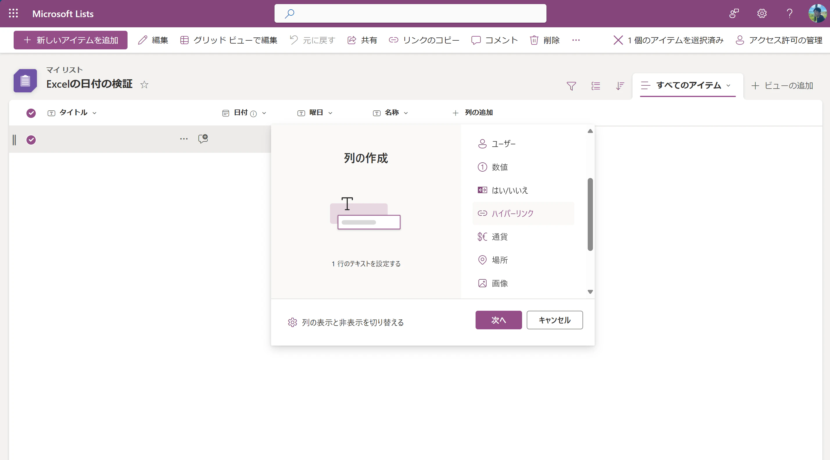Image resolution: width=830 pixels, height=460 pixels.
Task: Choose the 通貨 column type option
Action: (499, 236)
